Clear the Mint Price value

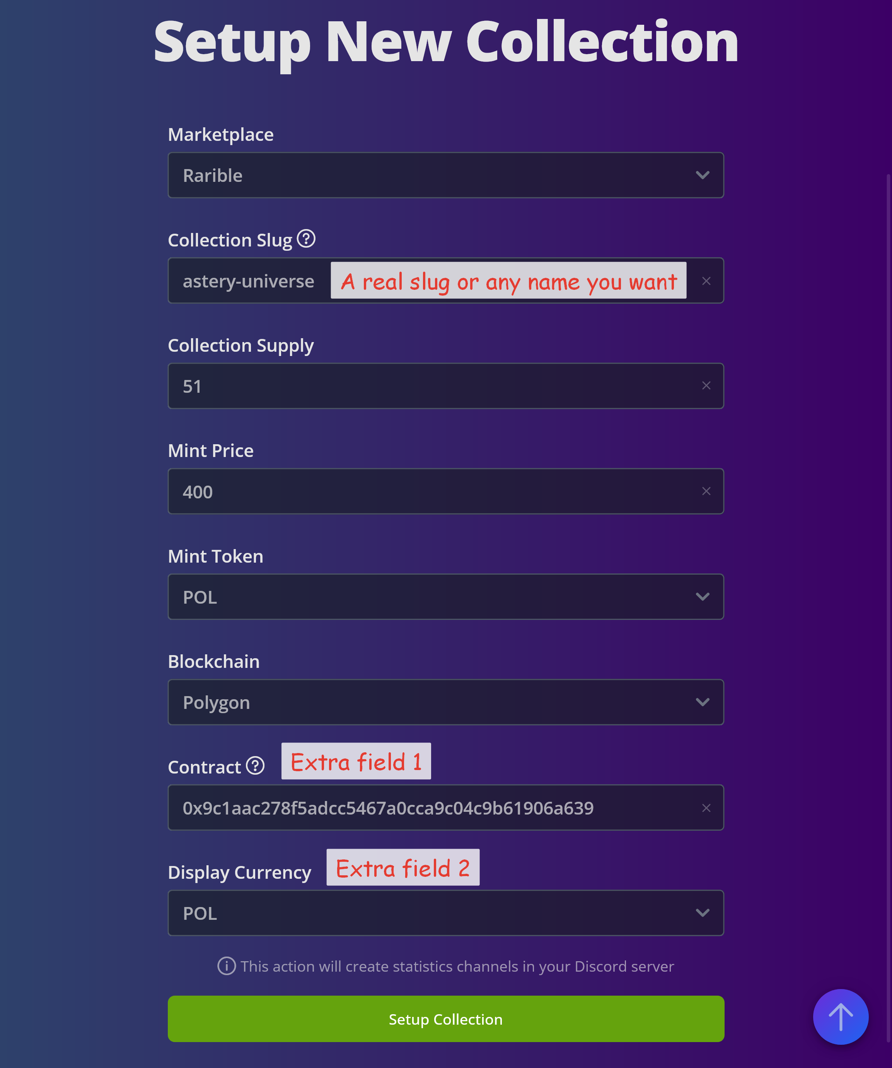pyautogui.click(x=706, y=491)
